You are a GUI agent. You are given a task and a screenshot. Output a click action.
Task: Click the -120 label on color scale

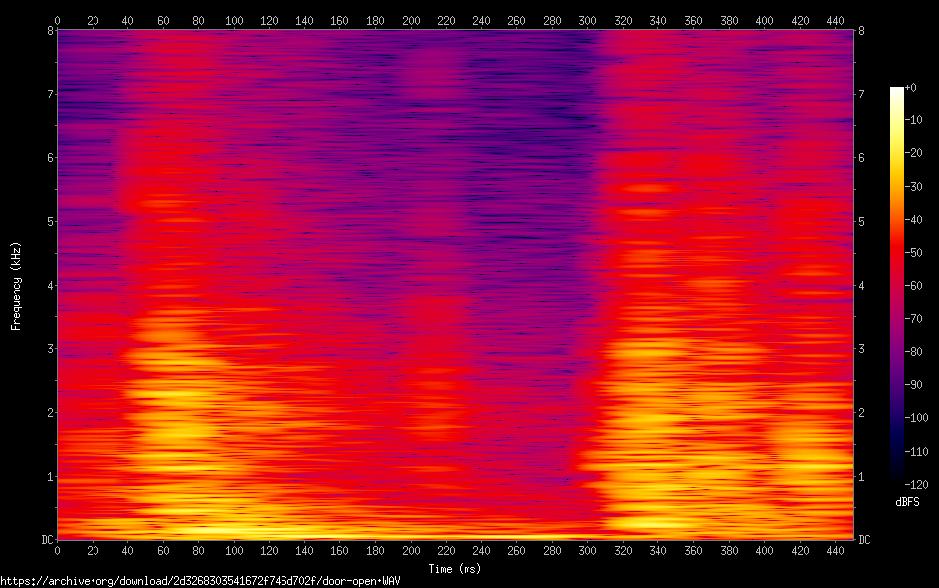click(914, 483)
